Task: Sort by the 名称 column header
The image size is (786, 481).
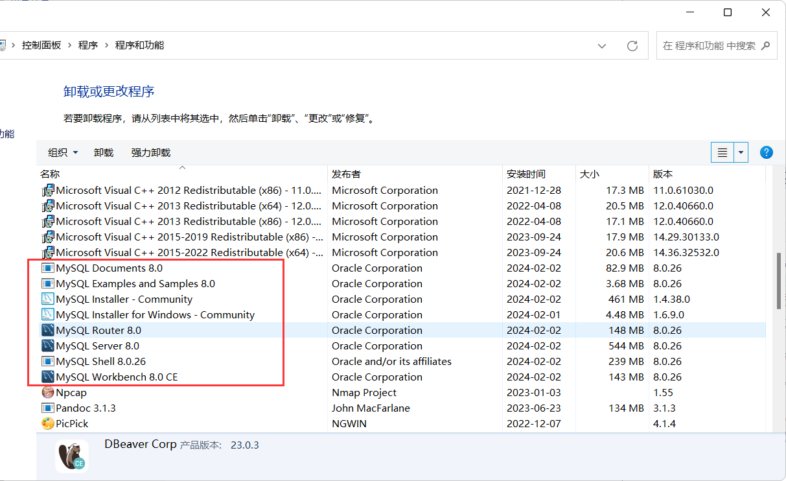Action: click(x=50, y=174)
